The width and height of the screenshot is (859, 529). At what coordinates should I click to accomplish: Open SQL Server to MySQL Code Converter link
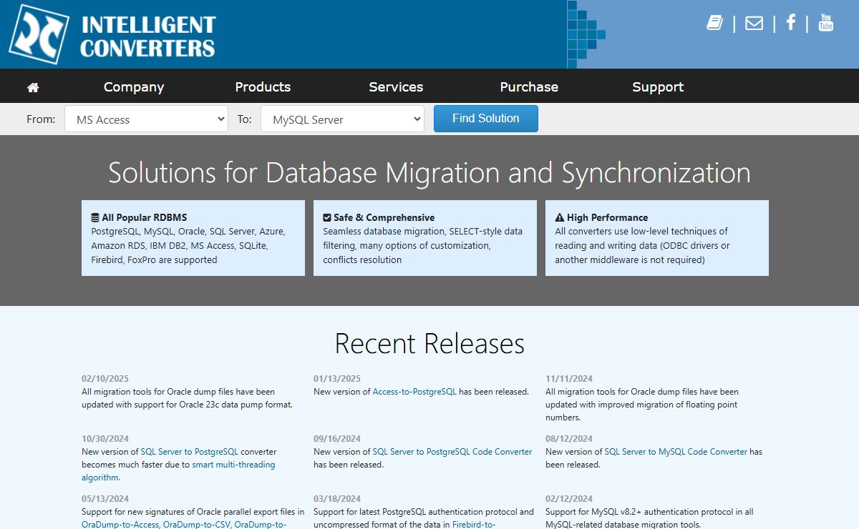click(676, 452)
